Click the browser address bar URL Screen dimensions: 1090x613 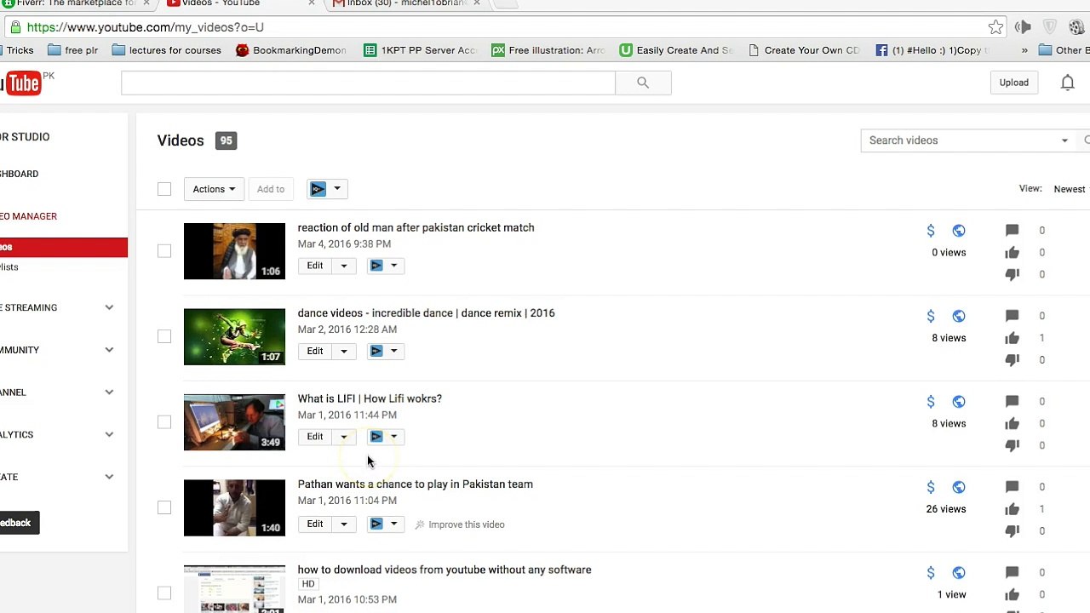(x=145, y=27)
